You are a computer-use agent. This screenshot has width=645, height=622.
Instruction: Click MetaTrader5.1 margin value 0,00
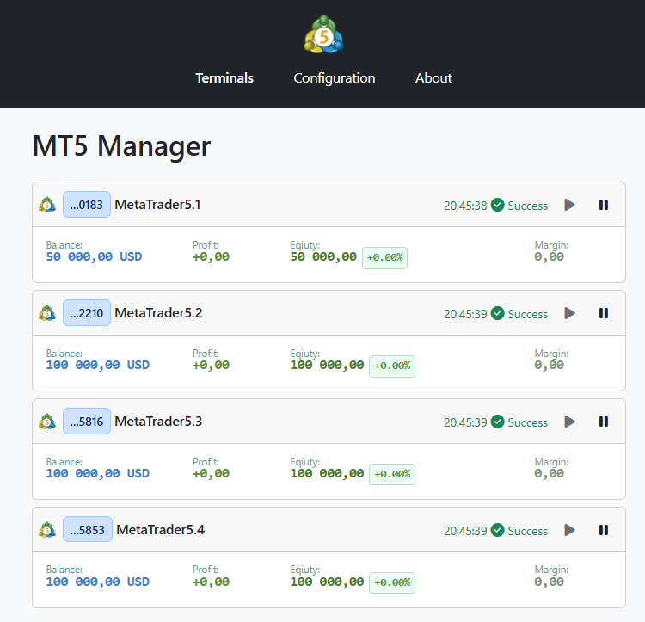[550, 257]
